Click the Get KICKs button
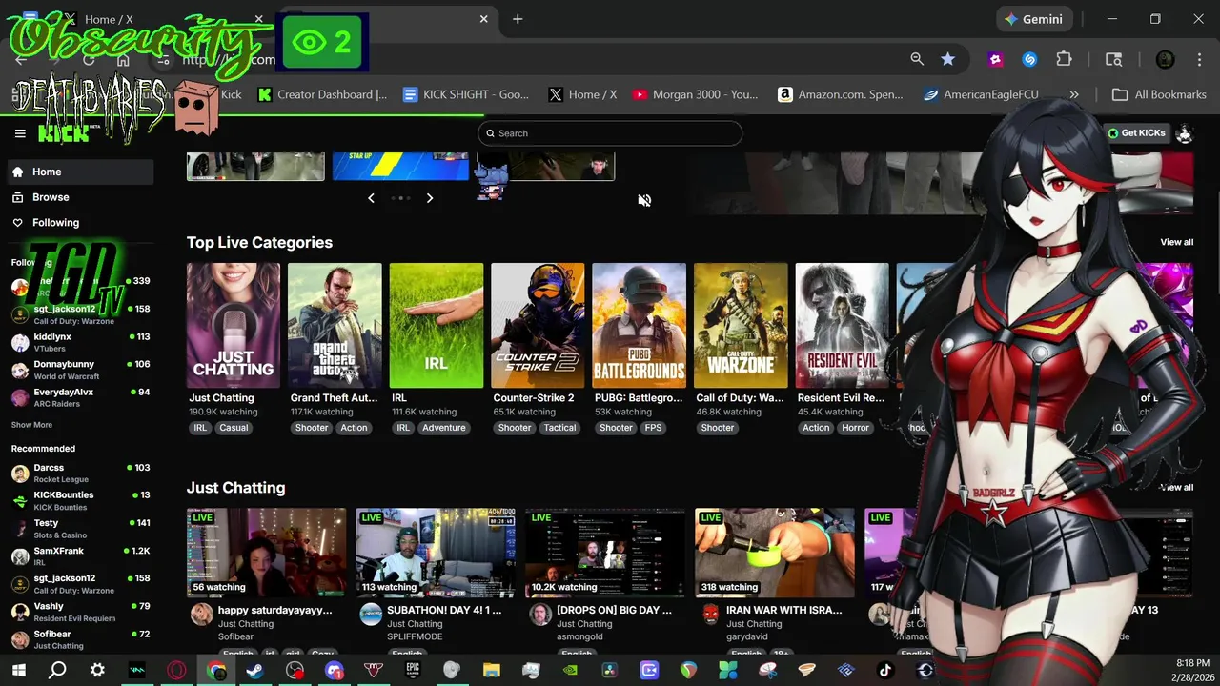 click(x=1137, y=133)
